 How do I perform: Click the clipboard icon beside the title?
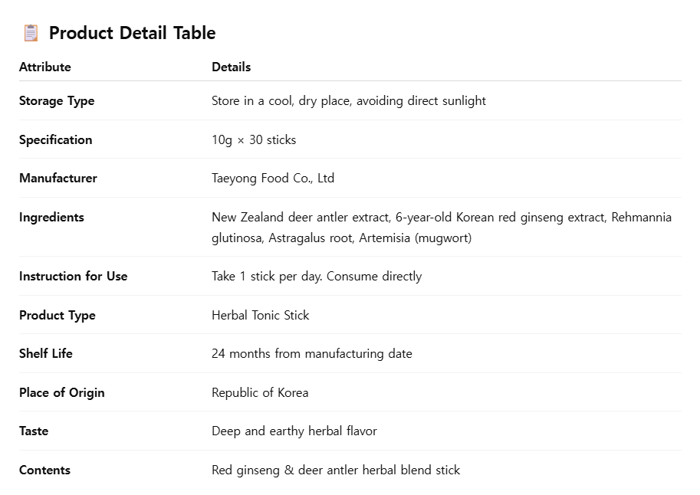(31, 33)
